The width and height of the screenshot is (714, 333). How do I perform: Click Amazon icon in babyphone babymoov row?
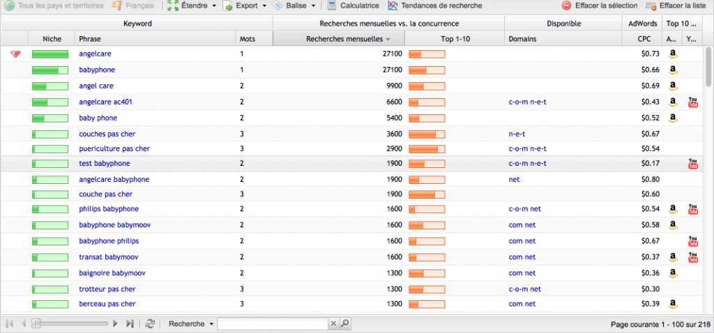673,225
